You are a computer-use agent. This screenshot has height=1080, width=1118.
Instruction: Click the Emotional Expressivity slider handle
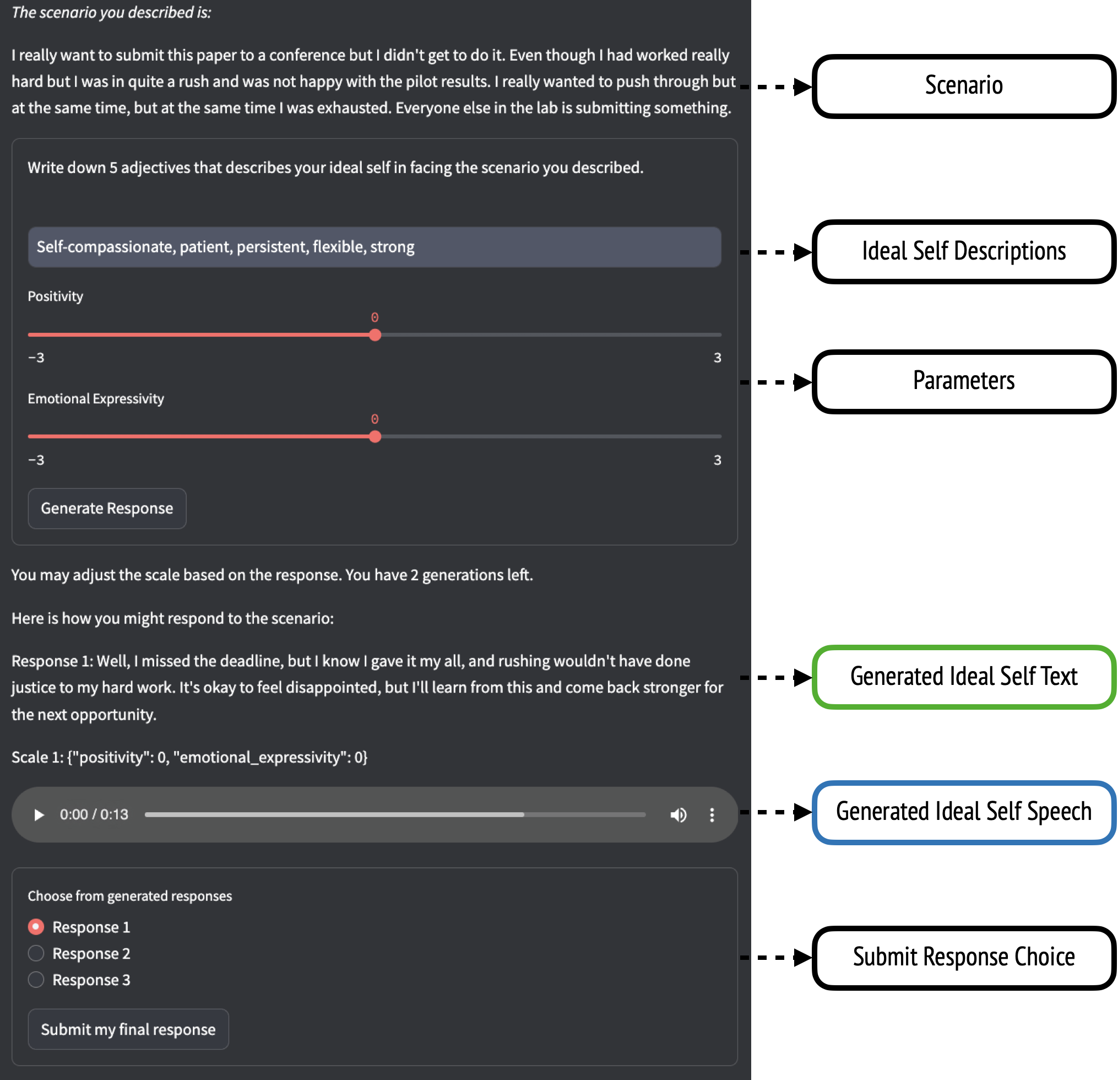pyautogui.click(x=375, y=436)
